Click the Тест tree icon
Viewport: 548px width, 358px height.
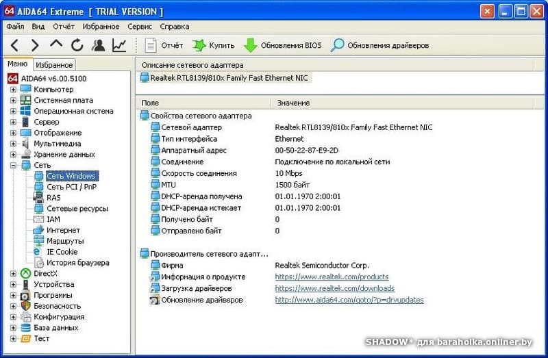[x=25, y=338]
